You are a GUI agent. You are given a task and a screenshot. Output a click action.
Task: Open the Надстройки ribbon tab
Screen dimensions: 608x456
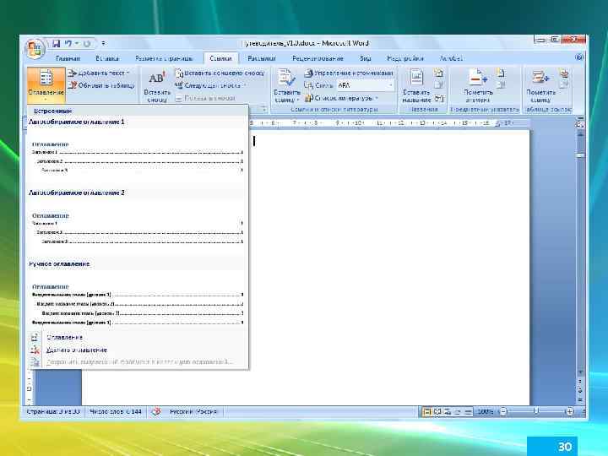pos(404,58)
